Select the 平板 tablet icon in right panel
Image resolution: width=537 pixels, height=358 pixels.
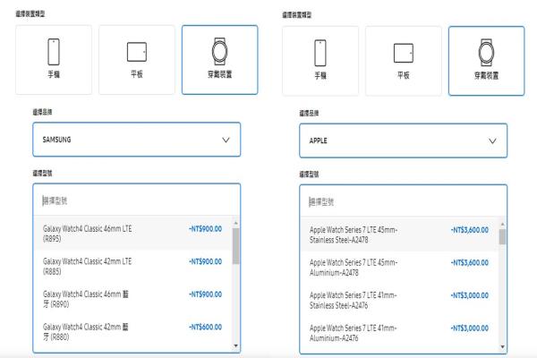(x=404, y=53)
